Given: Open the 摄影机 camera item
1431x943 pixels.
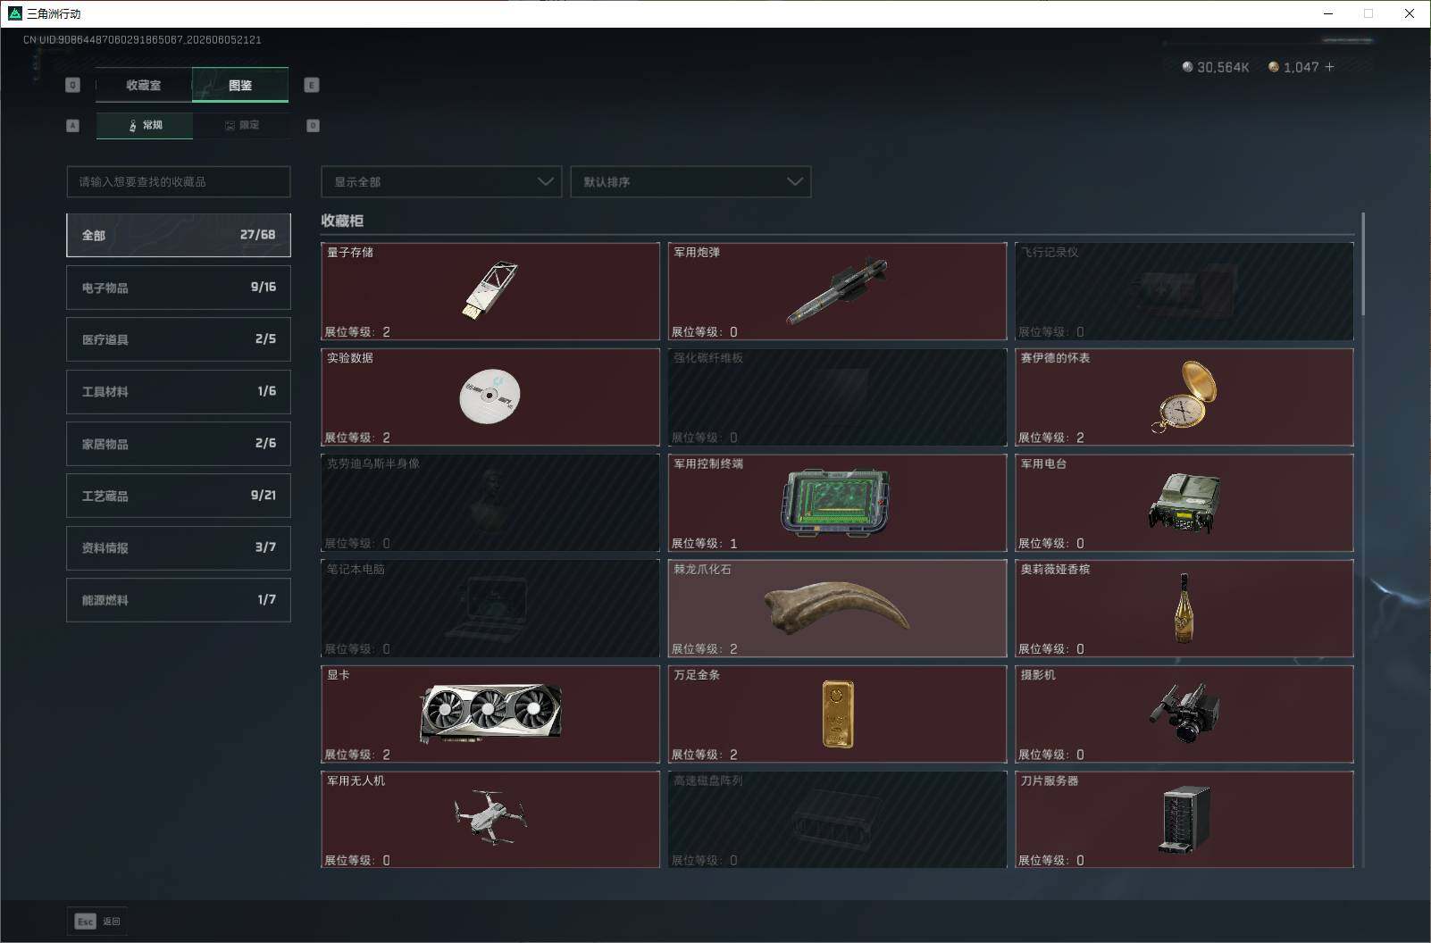Looking at the screenshot, I should [1184, 714].
